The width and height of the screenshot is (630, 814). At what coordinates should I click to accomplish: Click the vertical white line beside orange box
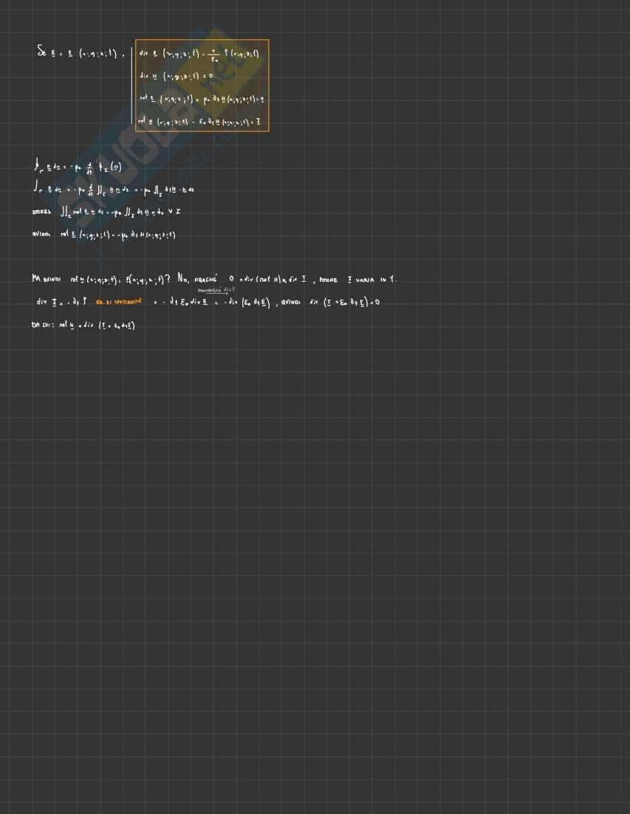coord(131,85)
